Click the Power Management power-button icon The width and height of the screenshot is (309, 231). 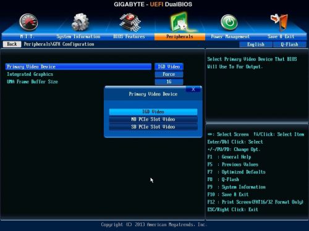[x=229, y=22]
